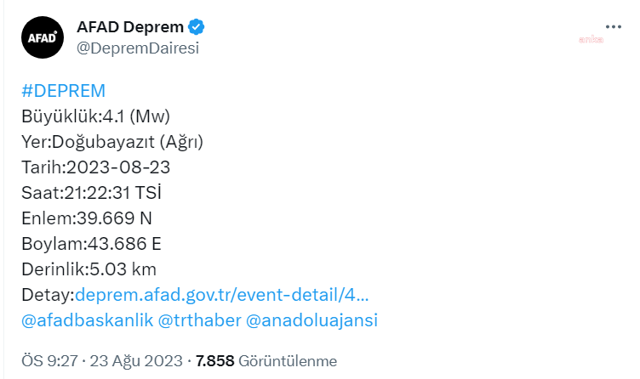
Task: Open the @afadbaskanlik mention
Action: 87,320
